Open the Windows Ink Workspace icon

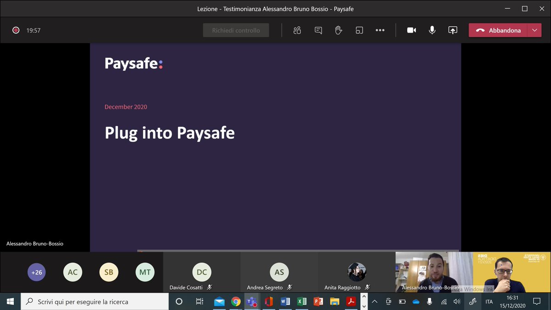coord(472,302)
